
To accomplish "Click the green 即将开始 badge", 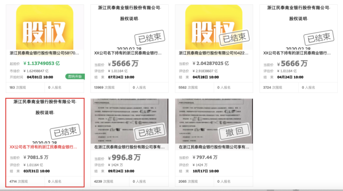I will (75, 76).
